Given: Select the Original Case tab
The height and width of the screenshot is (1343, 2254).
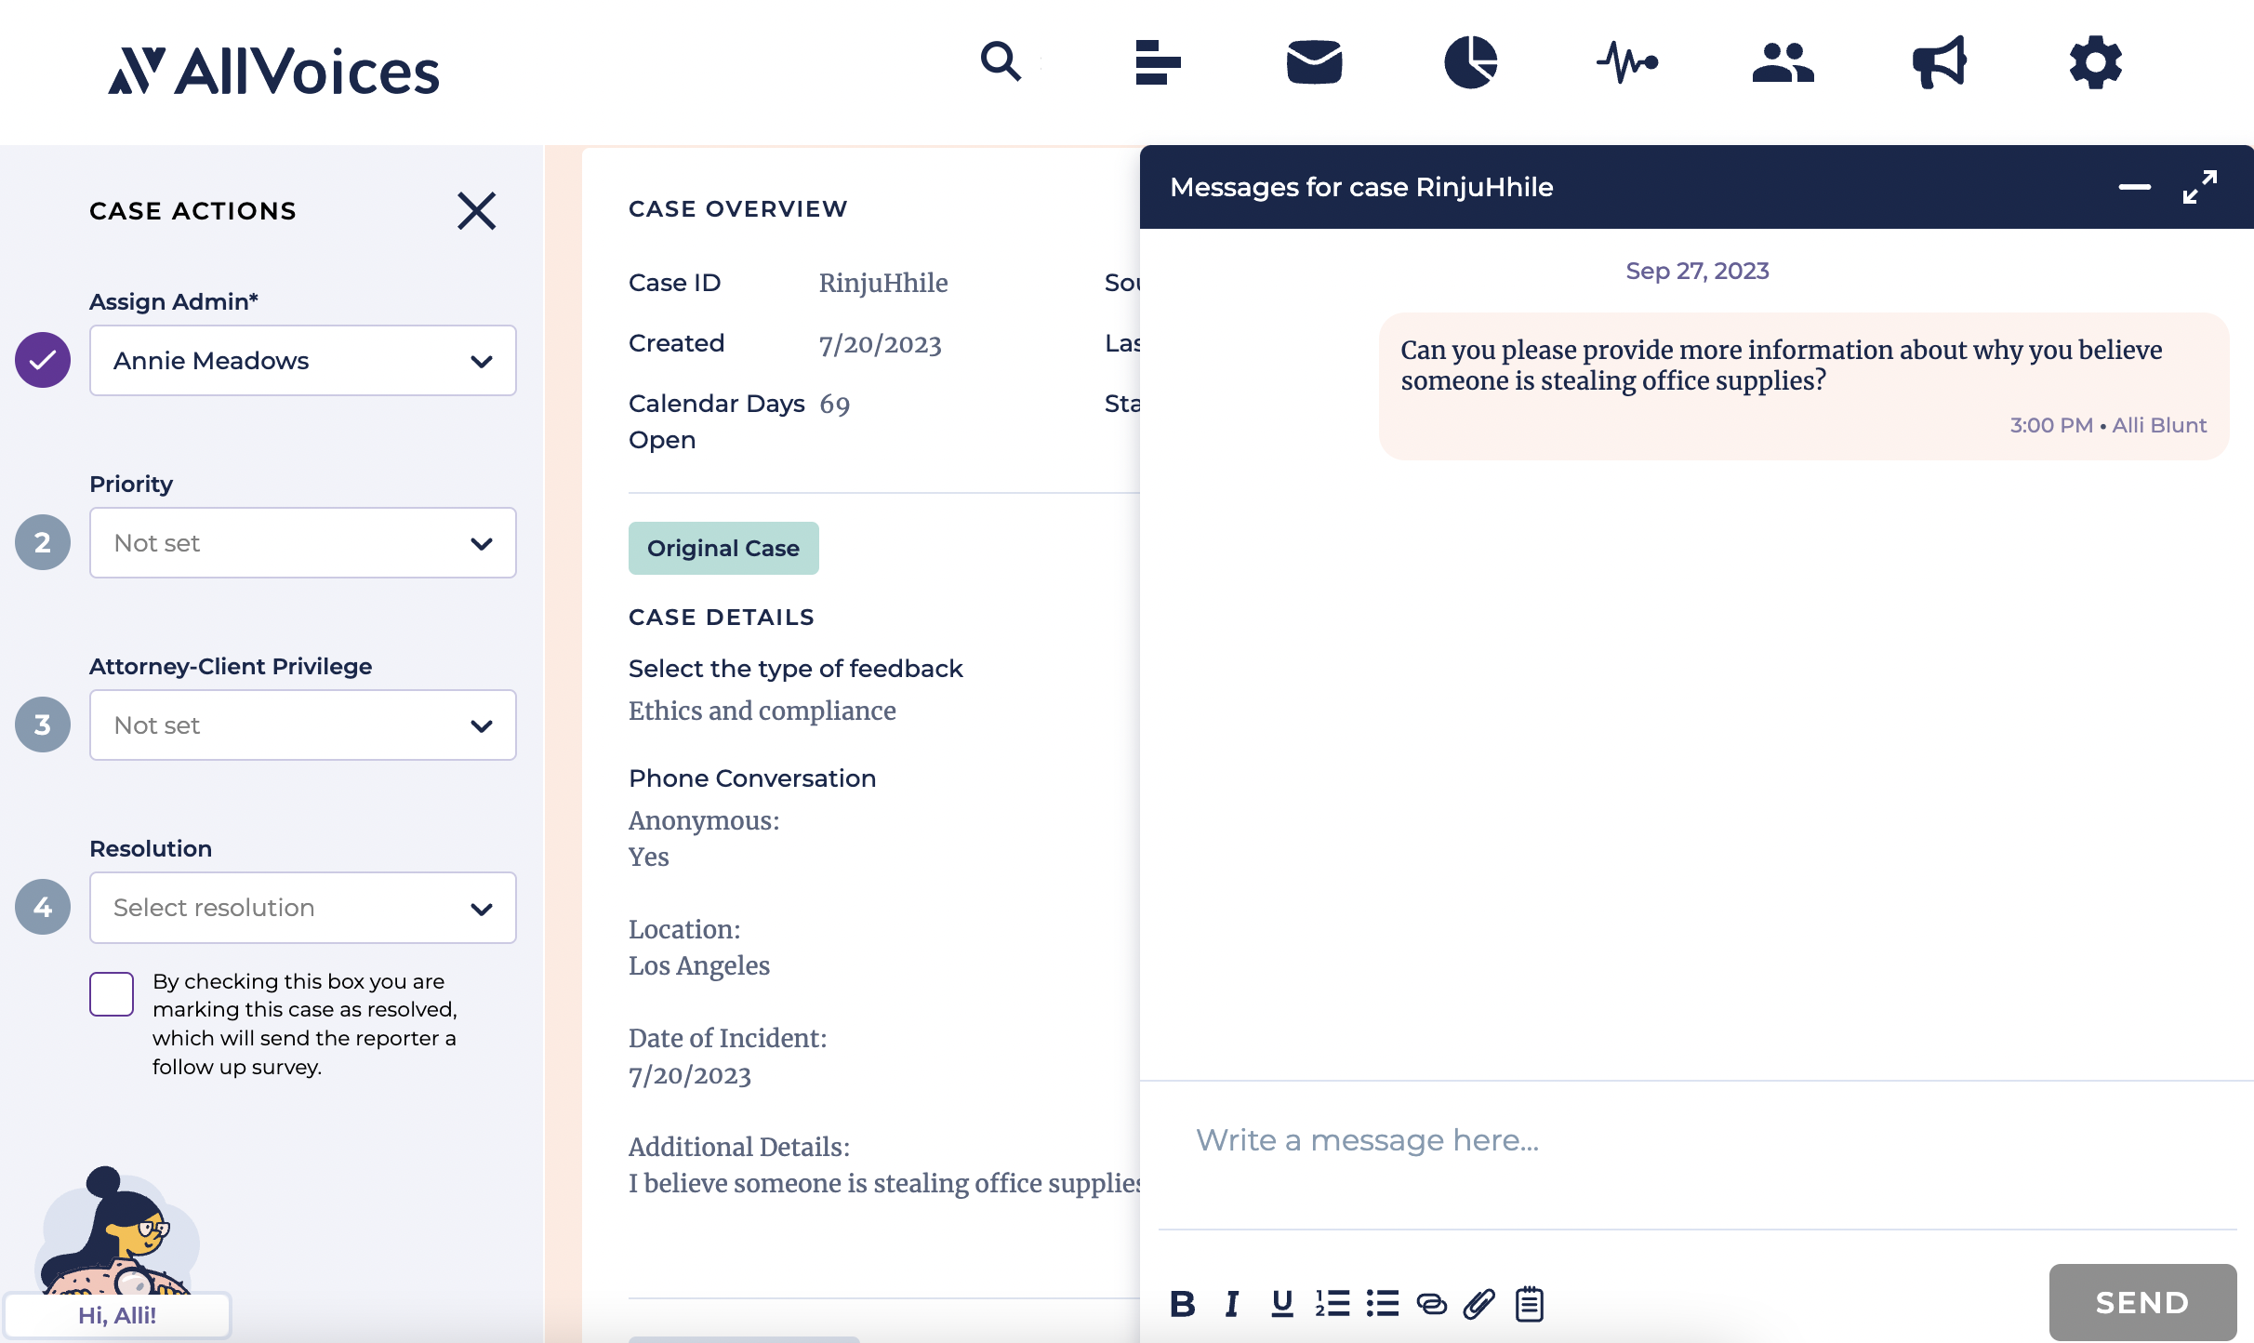Looking at the screenshot, I should click(723, 548).
